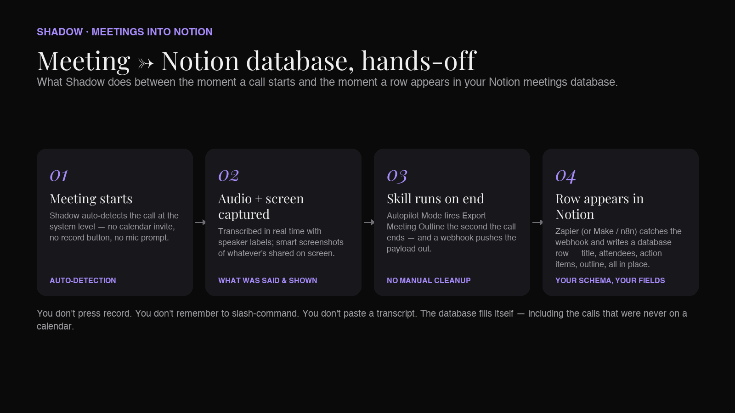
Task: Click the arrow between cards 02 and 03
Action: tap(369, 222)
